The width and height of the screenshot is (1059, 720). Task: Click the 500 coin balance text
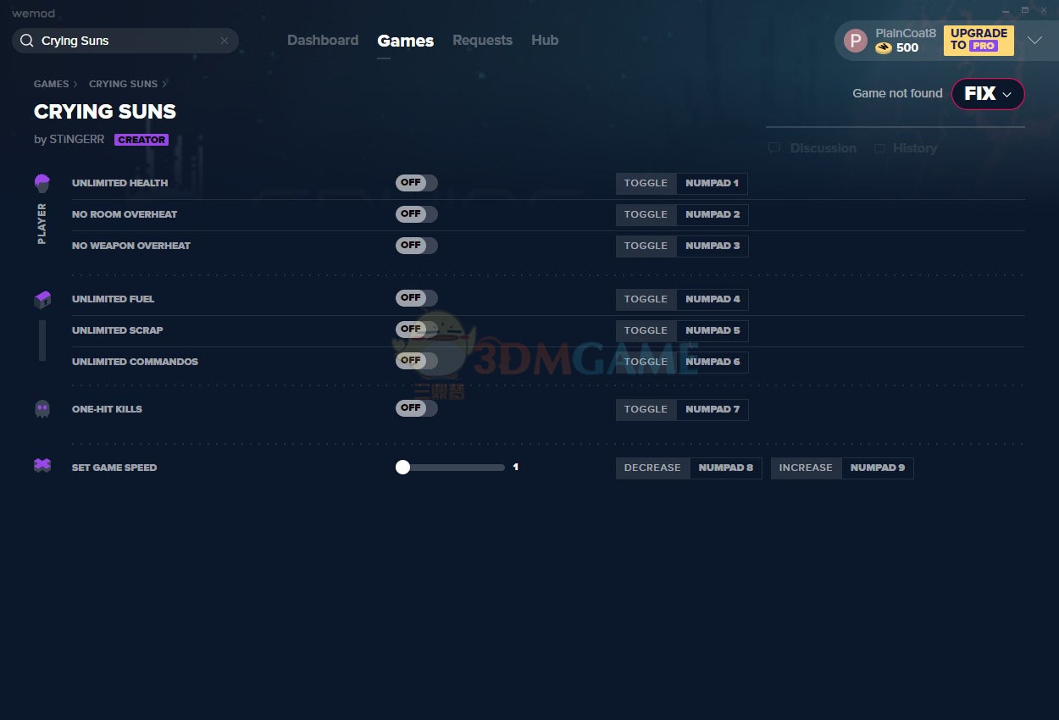click(x=907, y=47)
